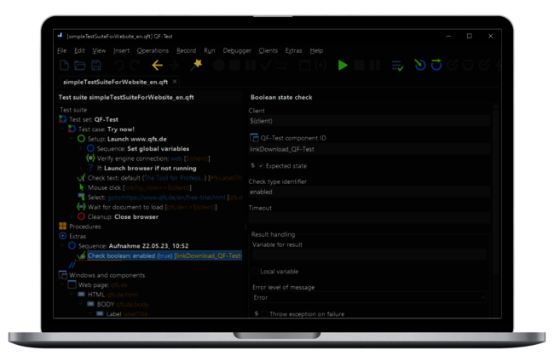Viewport: 554px width, 356px height.
Task: Enable the Local variable checkbox
Action: tap(254, 271)
